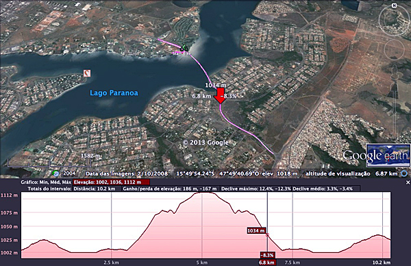The width and height of the screenshot is (411, 266).
Task: Click the 2004 historical imagery year
Action: (69, 173)
